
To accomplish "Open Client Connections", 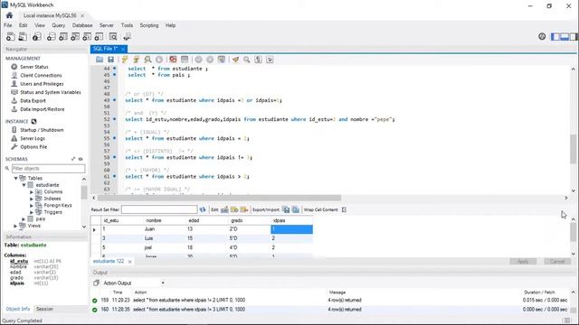I will click(x=41, y=75).
